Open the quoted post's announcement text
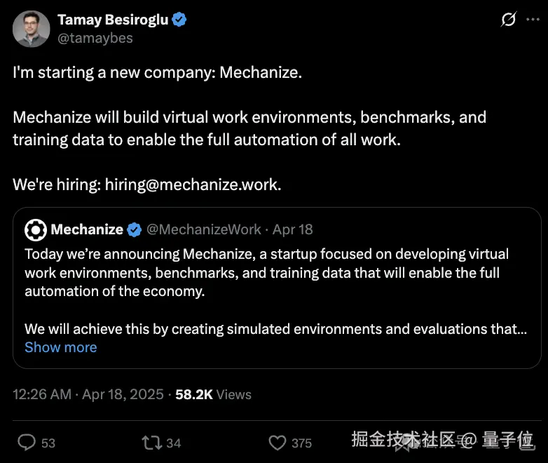This screenshot has height=463, width=548. click(x=266, y=272)
